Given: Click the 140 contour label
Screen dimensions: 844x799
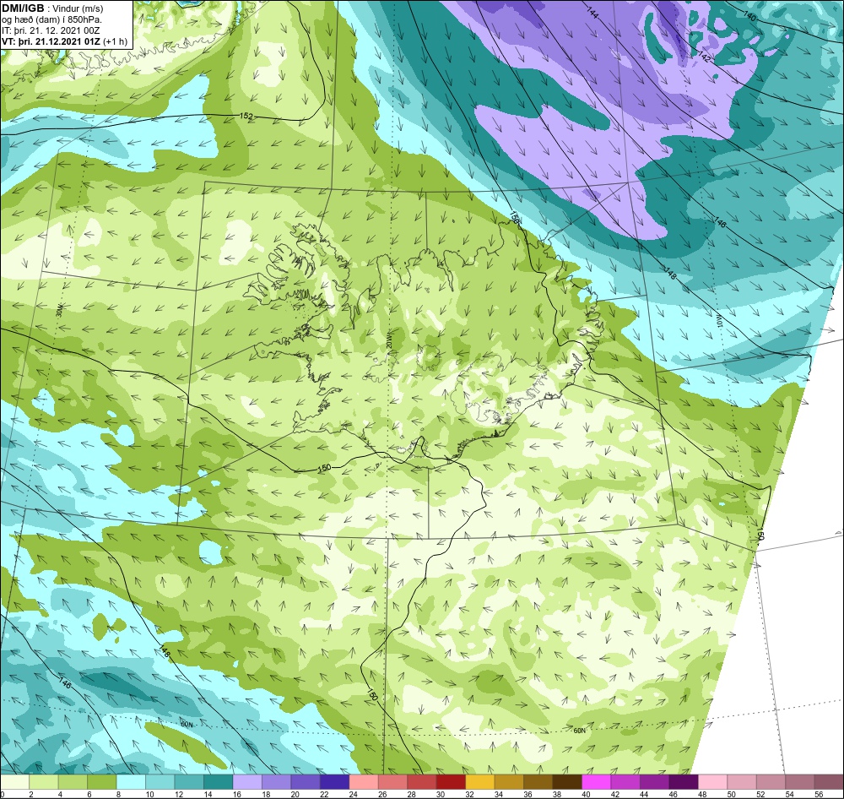Looking at the screenshot, I should coord(749,17).
